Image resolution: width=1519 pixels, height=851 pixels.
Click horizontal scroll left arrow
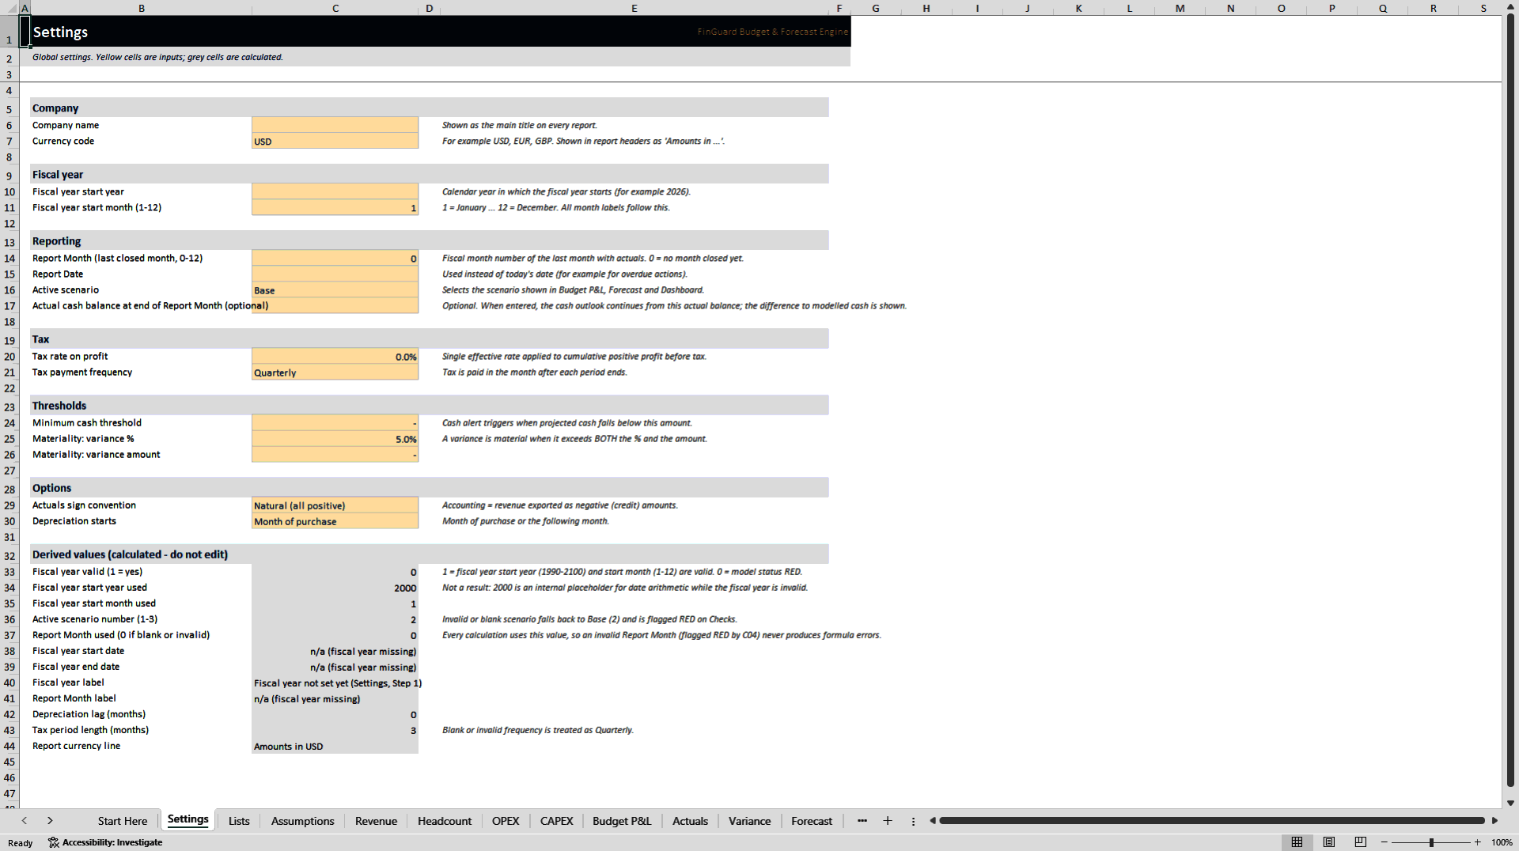pyautogui.click(x=933, y=821)
